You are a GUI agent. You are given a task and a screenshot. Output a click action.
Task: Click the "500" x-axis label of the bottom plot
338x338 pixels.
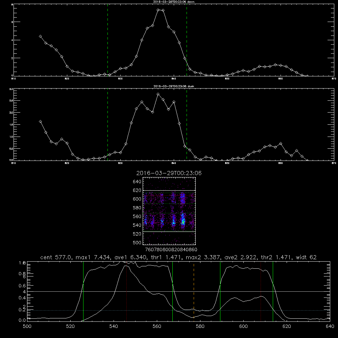tap(27, 326)
